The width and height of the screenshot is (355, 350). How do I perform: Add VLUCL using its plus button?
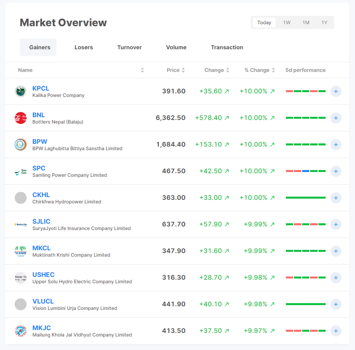[336, 304]
